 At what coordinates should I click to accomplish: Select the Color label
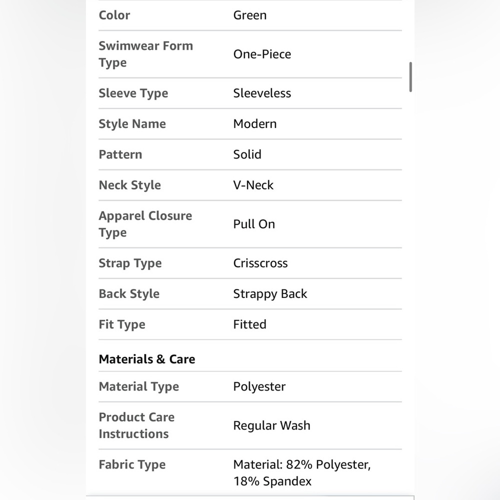point(114,15)
